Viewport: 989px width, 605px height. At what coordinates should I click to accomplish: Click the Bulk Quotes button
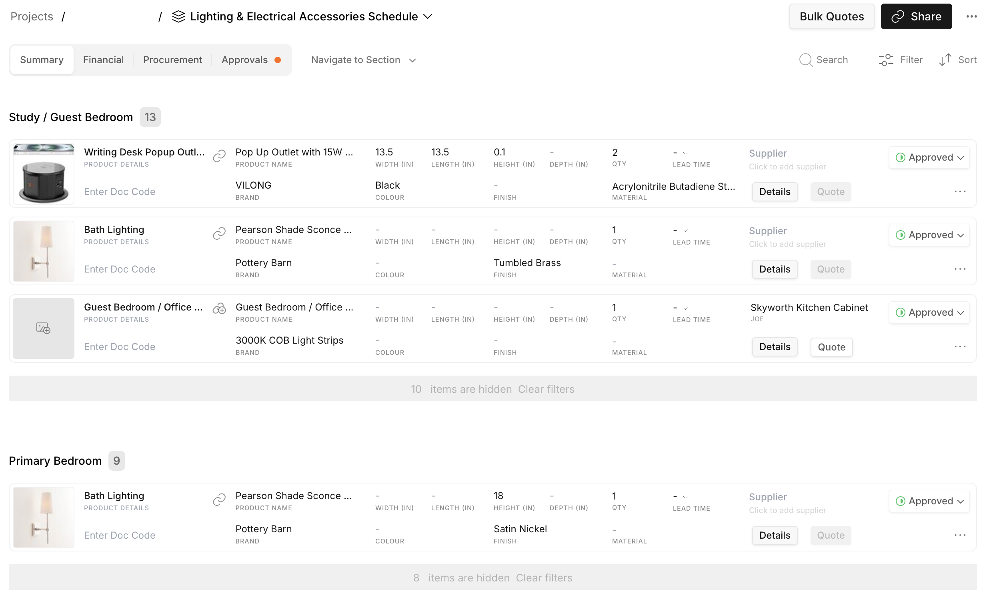pos(831,16)
